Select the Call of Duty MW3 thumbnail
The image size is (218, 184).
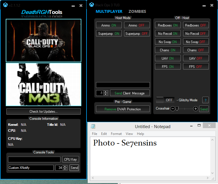point(44,84)
